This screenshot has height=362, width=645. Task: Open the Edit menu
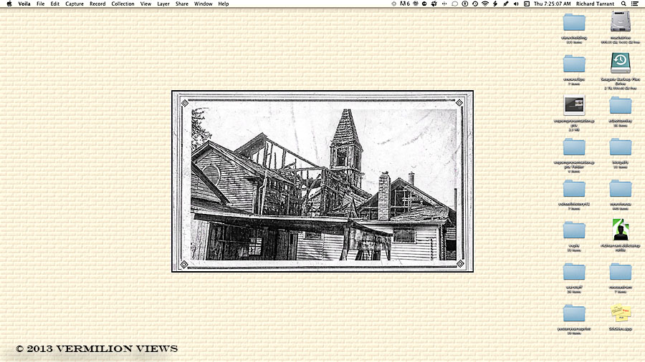(x=55, y=4)
